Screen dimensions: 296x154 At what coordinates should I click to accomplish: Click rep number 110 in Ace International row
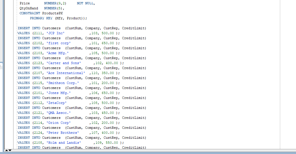(x=94, y=73)
